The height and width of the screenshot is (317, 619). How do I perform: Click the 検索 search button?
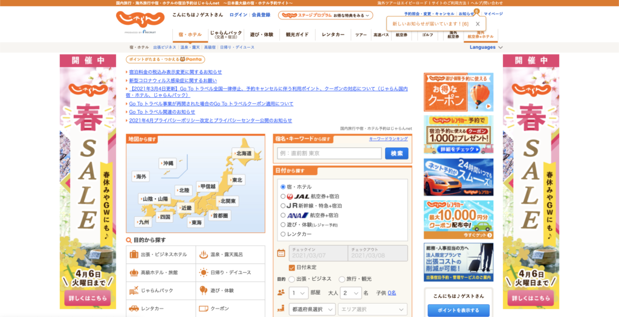click(397, 153)
